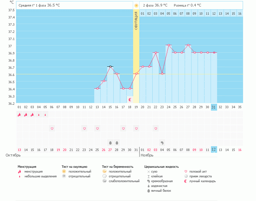
Task: Click the creamy fluid icon on cycle day 23
Action: point(162,142)
